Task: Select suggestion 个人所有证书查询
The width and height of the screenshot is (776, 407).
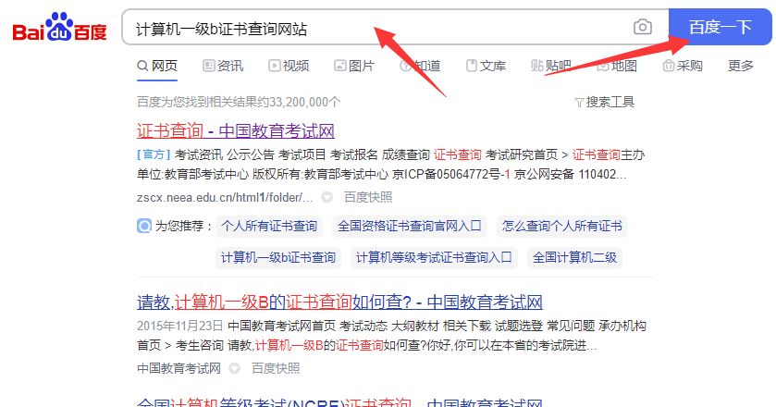Action: pos(269,227)
